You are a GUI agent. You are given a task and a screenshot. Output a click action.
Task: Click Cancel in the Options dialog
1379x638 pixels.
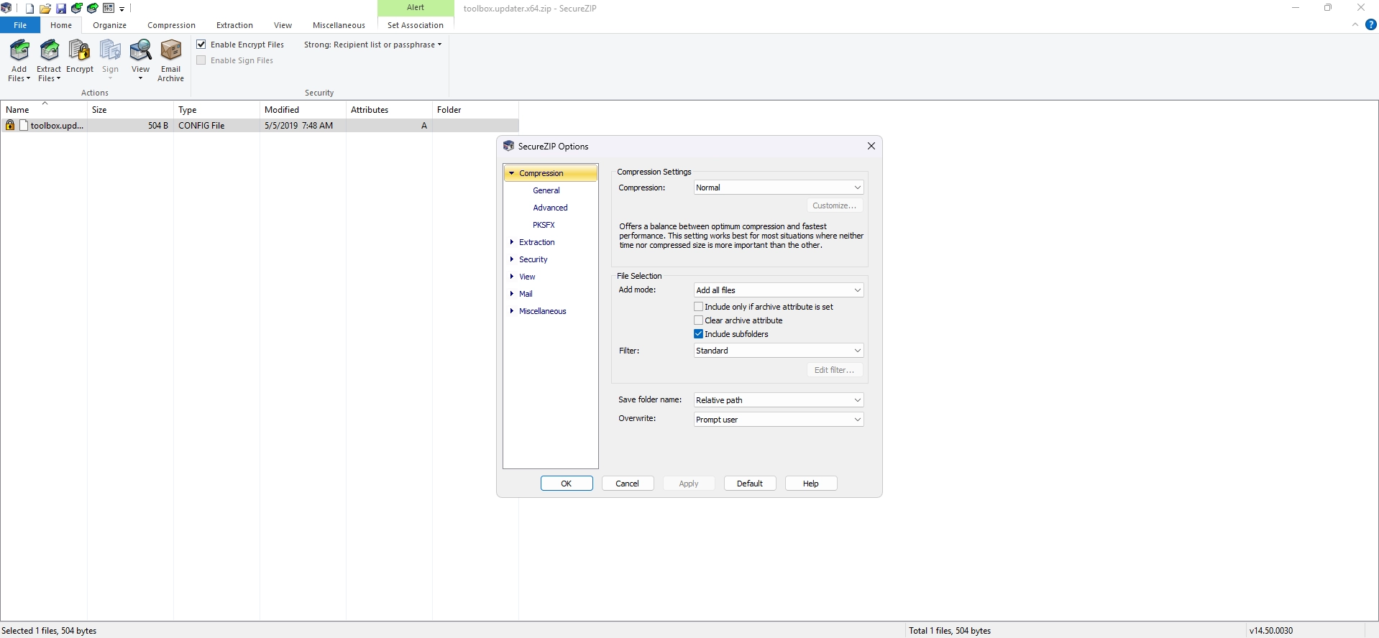point(627,484)
